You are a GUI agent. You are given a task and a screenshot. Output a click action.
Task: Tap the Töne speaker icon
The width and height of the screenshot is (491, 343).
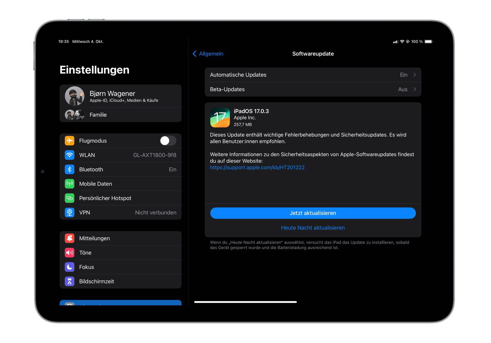click(69, 253)
